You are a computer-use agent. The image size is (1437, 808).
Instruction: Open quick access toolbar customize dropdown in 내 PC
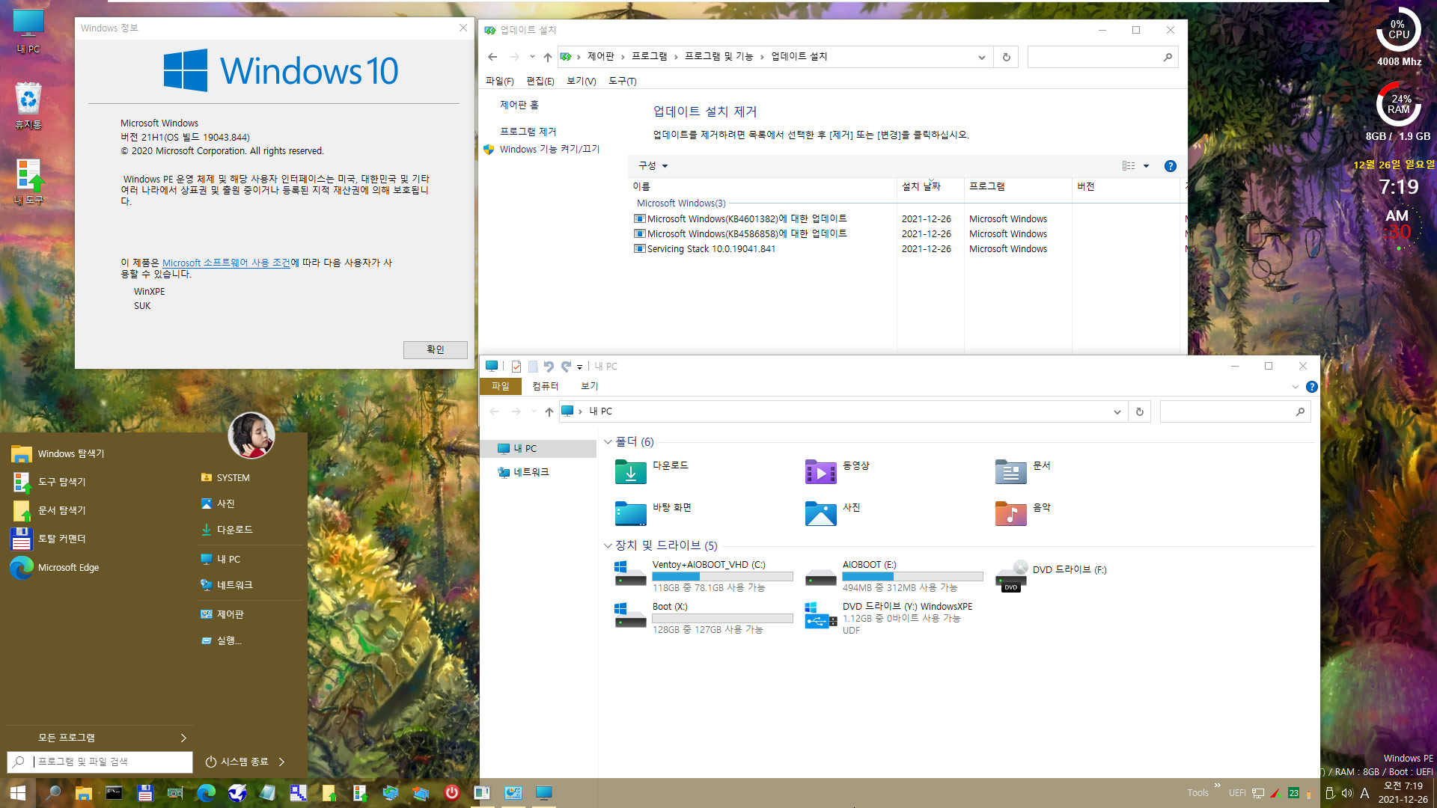pyautogui.click(x=579, y=367)
